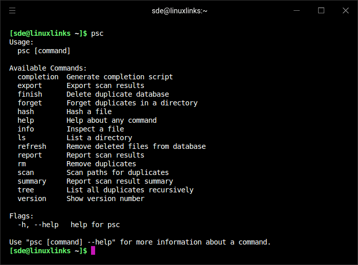Click the 'tree' command entry
Viewport: 358px width, 265px height.
point(26,190)
